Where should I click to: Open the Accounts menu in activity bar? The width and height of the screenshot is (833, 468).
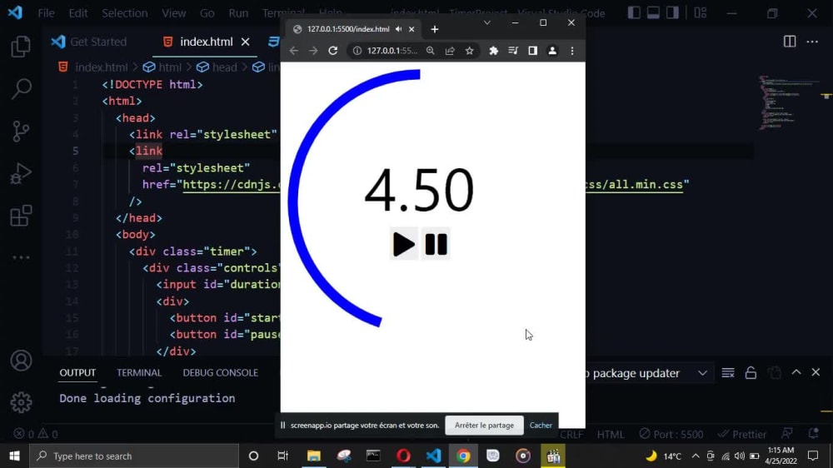(21, 361)
